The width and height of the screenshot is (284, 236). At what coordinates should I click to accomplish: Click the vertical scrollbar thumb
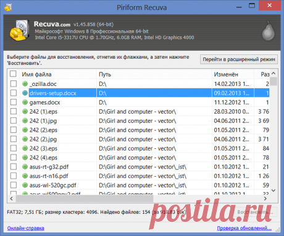coord(274,81)
